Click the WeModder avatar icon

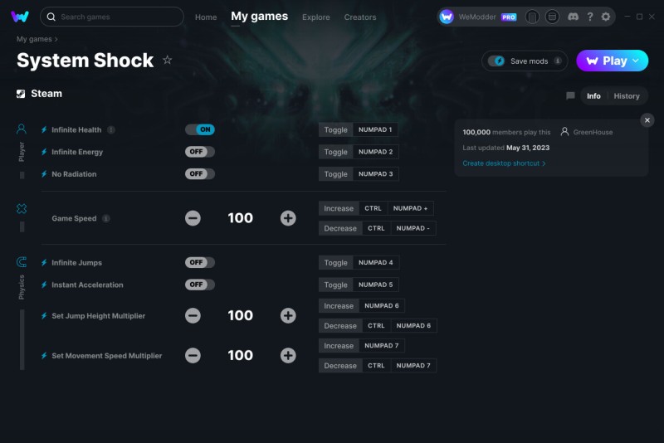point(447,17)
